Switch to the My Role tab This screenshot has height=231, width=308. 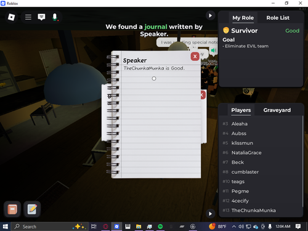click(x=243, y=18)
